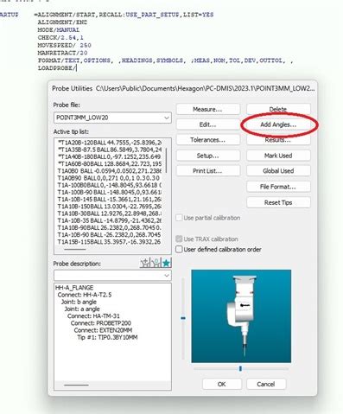Select tip T1A-10B-35 in the list
The height and width of the screenshot is (414, 343).
(x=110, y=220)
